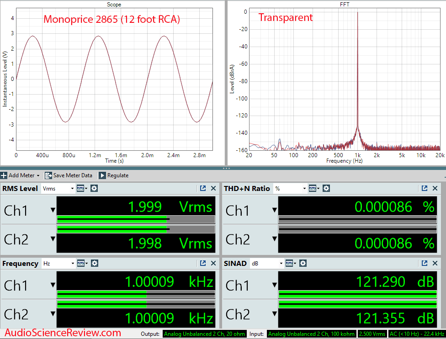This screenshot has width=446, height=339.
Task: Expand the Frequency Ch2 arrow
Action: [53, 313]
